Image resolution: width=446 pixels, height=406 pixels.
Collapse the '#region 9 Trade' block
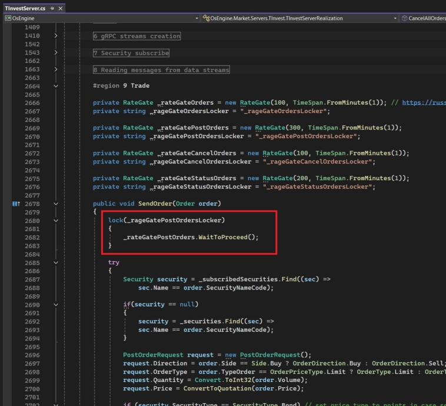(56, 86)
